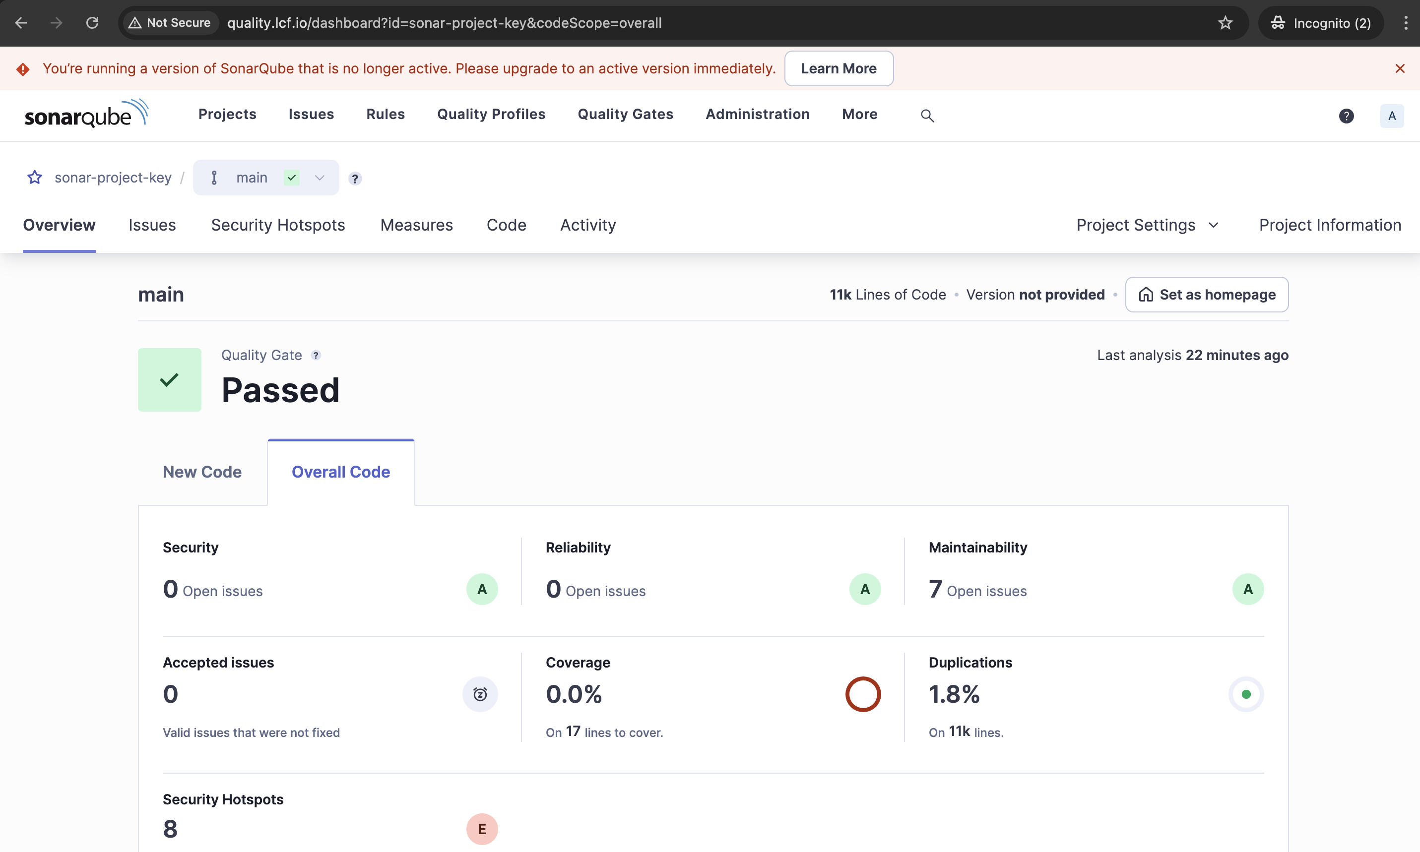Click the browser address bar URL
The width and height of the screenshot is (1420, 852).
click(444, 23)
